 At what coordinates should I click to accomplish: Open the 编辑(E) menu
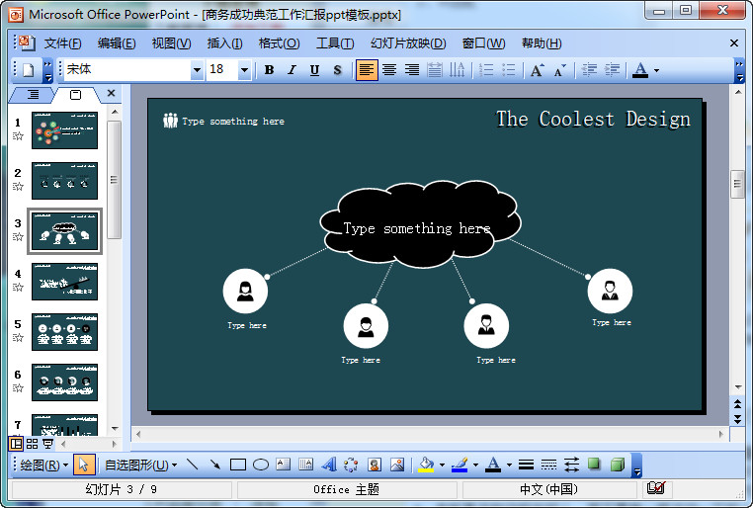(x=117, y=43)
